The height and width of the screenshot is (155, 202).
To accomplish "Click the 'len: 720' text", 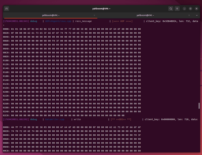I will pos(183,119).
